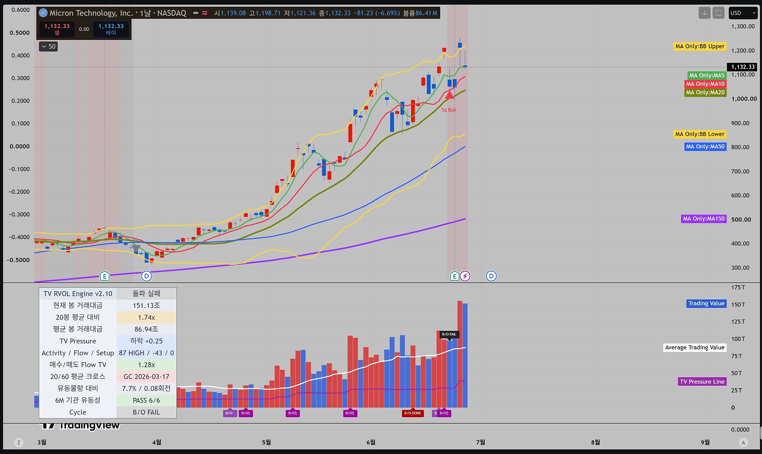
Task: Click the purple lightning bolt marker
Action: tap(465, 276)
